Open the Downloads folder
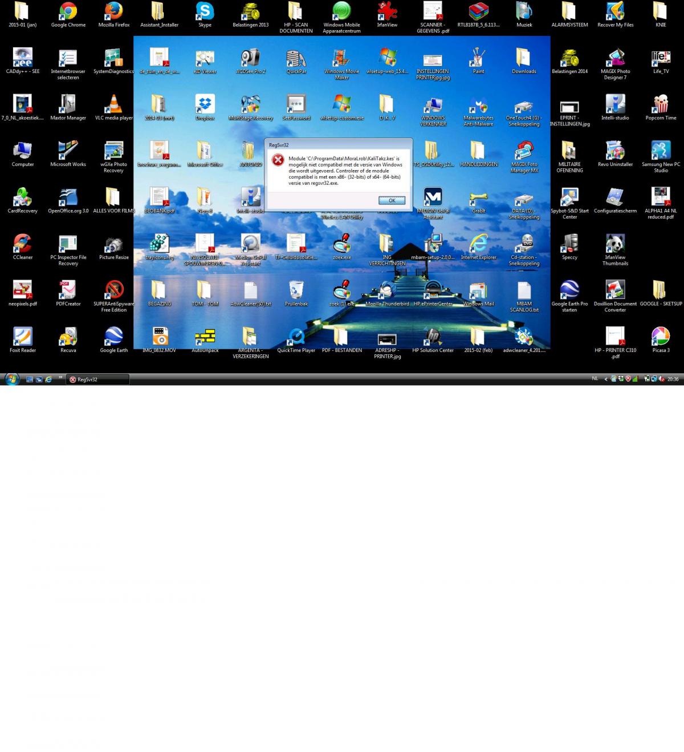The width and height of the screenshot is (684, 752). (524, 61)
